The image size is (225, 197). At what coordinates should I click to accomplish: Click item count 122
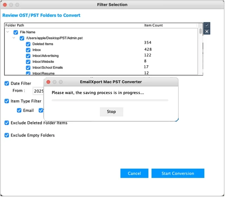148,55
